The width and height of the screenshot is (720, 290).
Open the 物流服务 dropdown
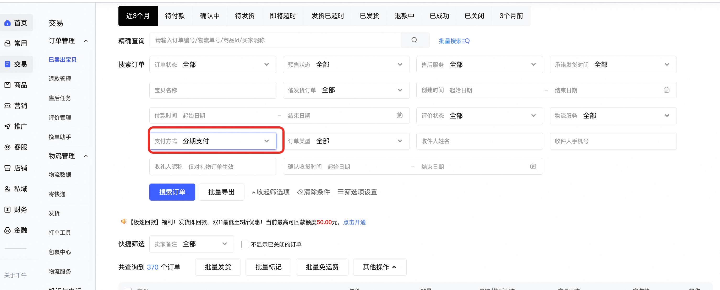613,115
